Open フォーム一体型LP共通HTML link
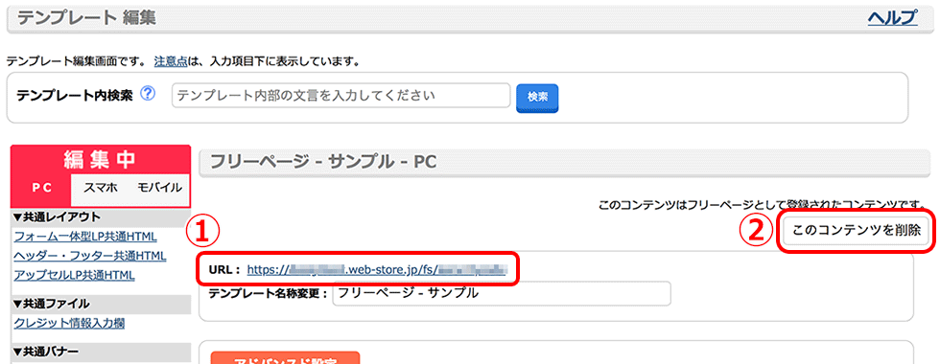940x364 pixels. (85, 236)
